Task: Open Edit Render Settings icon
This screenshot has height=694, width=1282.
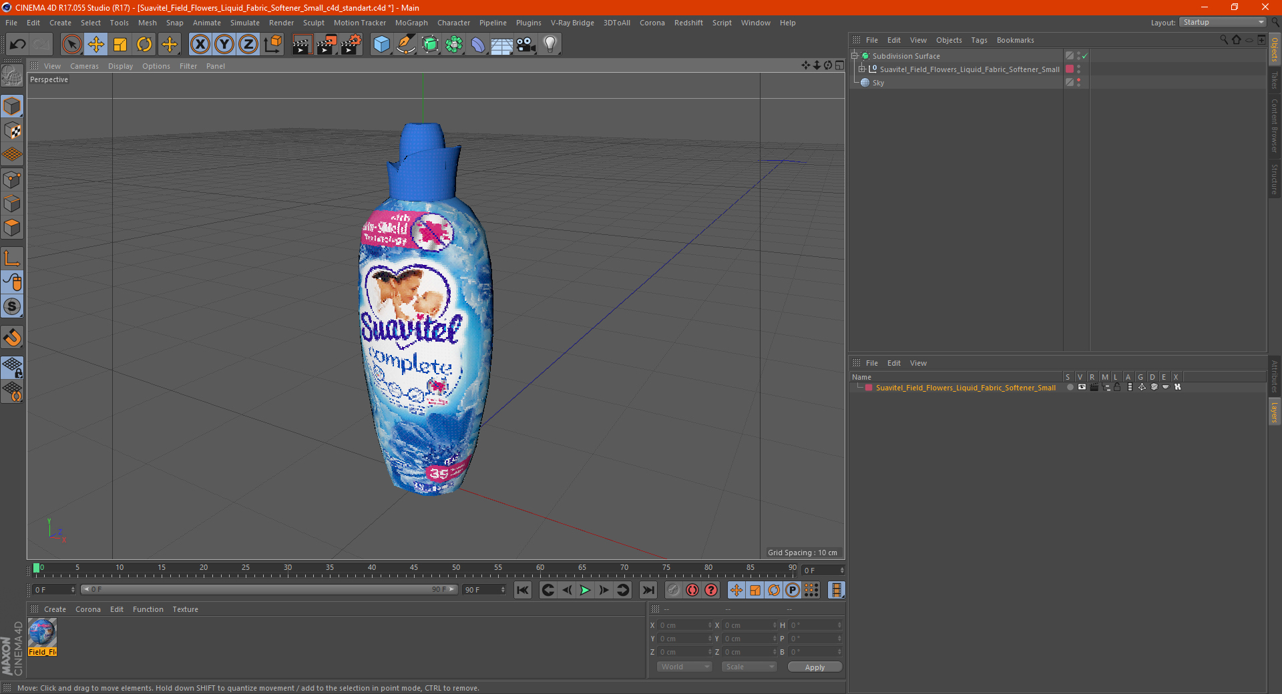Action: [x=351, y=45]
